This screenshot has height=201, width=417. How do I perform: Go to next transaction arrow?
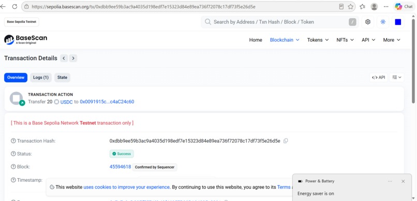(73, 58)
